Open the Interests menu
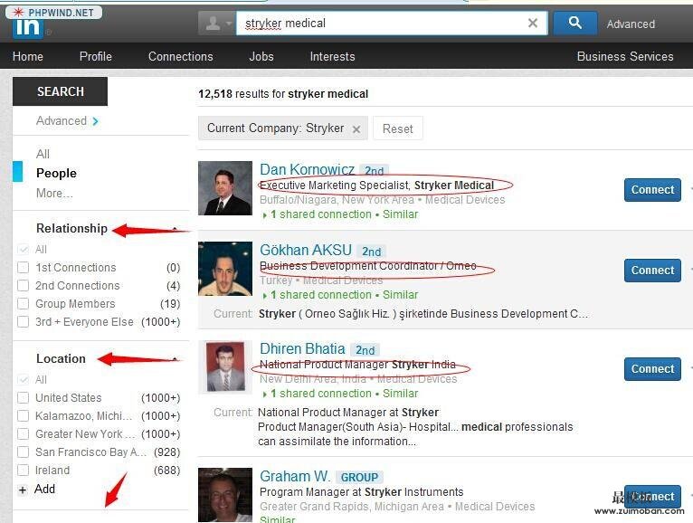Viewport: 693px width, 523px height. click(x=332, y=57)
